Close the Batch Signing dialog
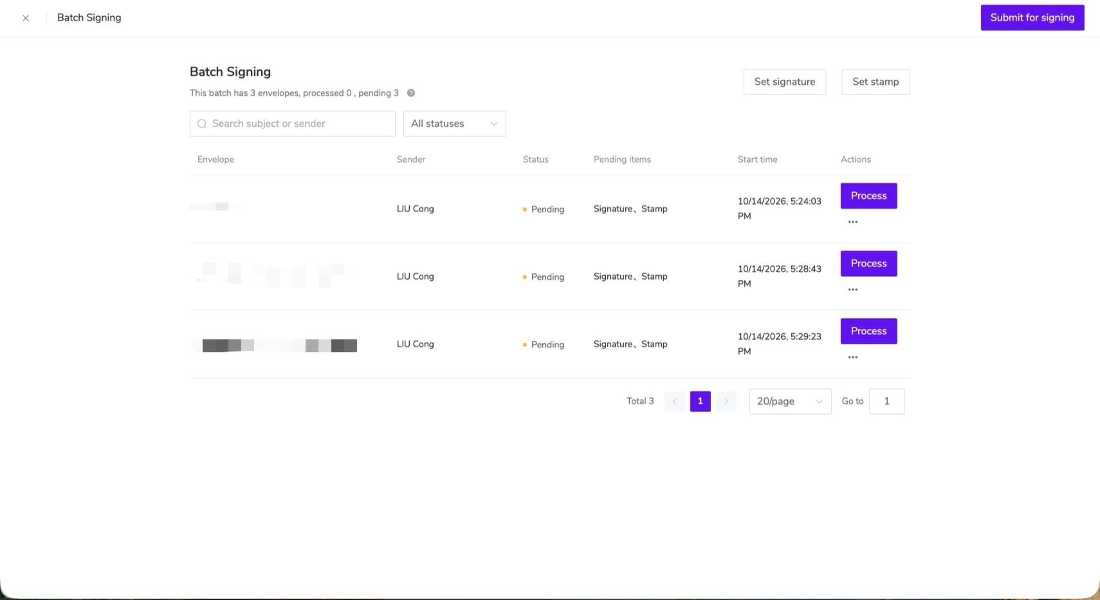The width and height of the screenshot is (1100, 600). [x=26, y=18]
